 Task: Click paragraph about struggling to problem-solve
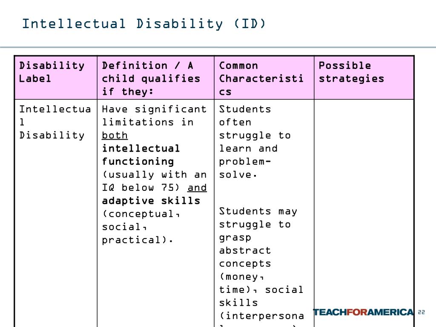click(x=255, y=142)
